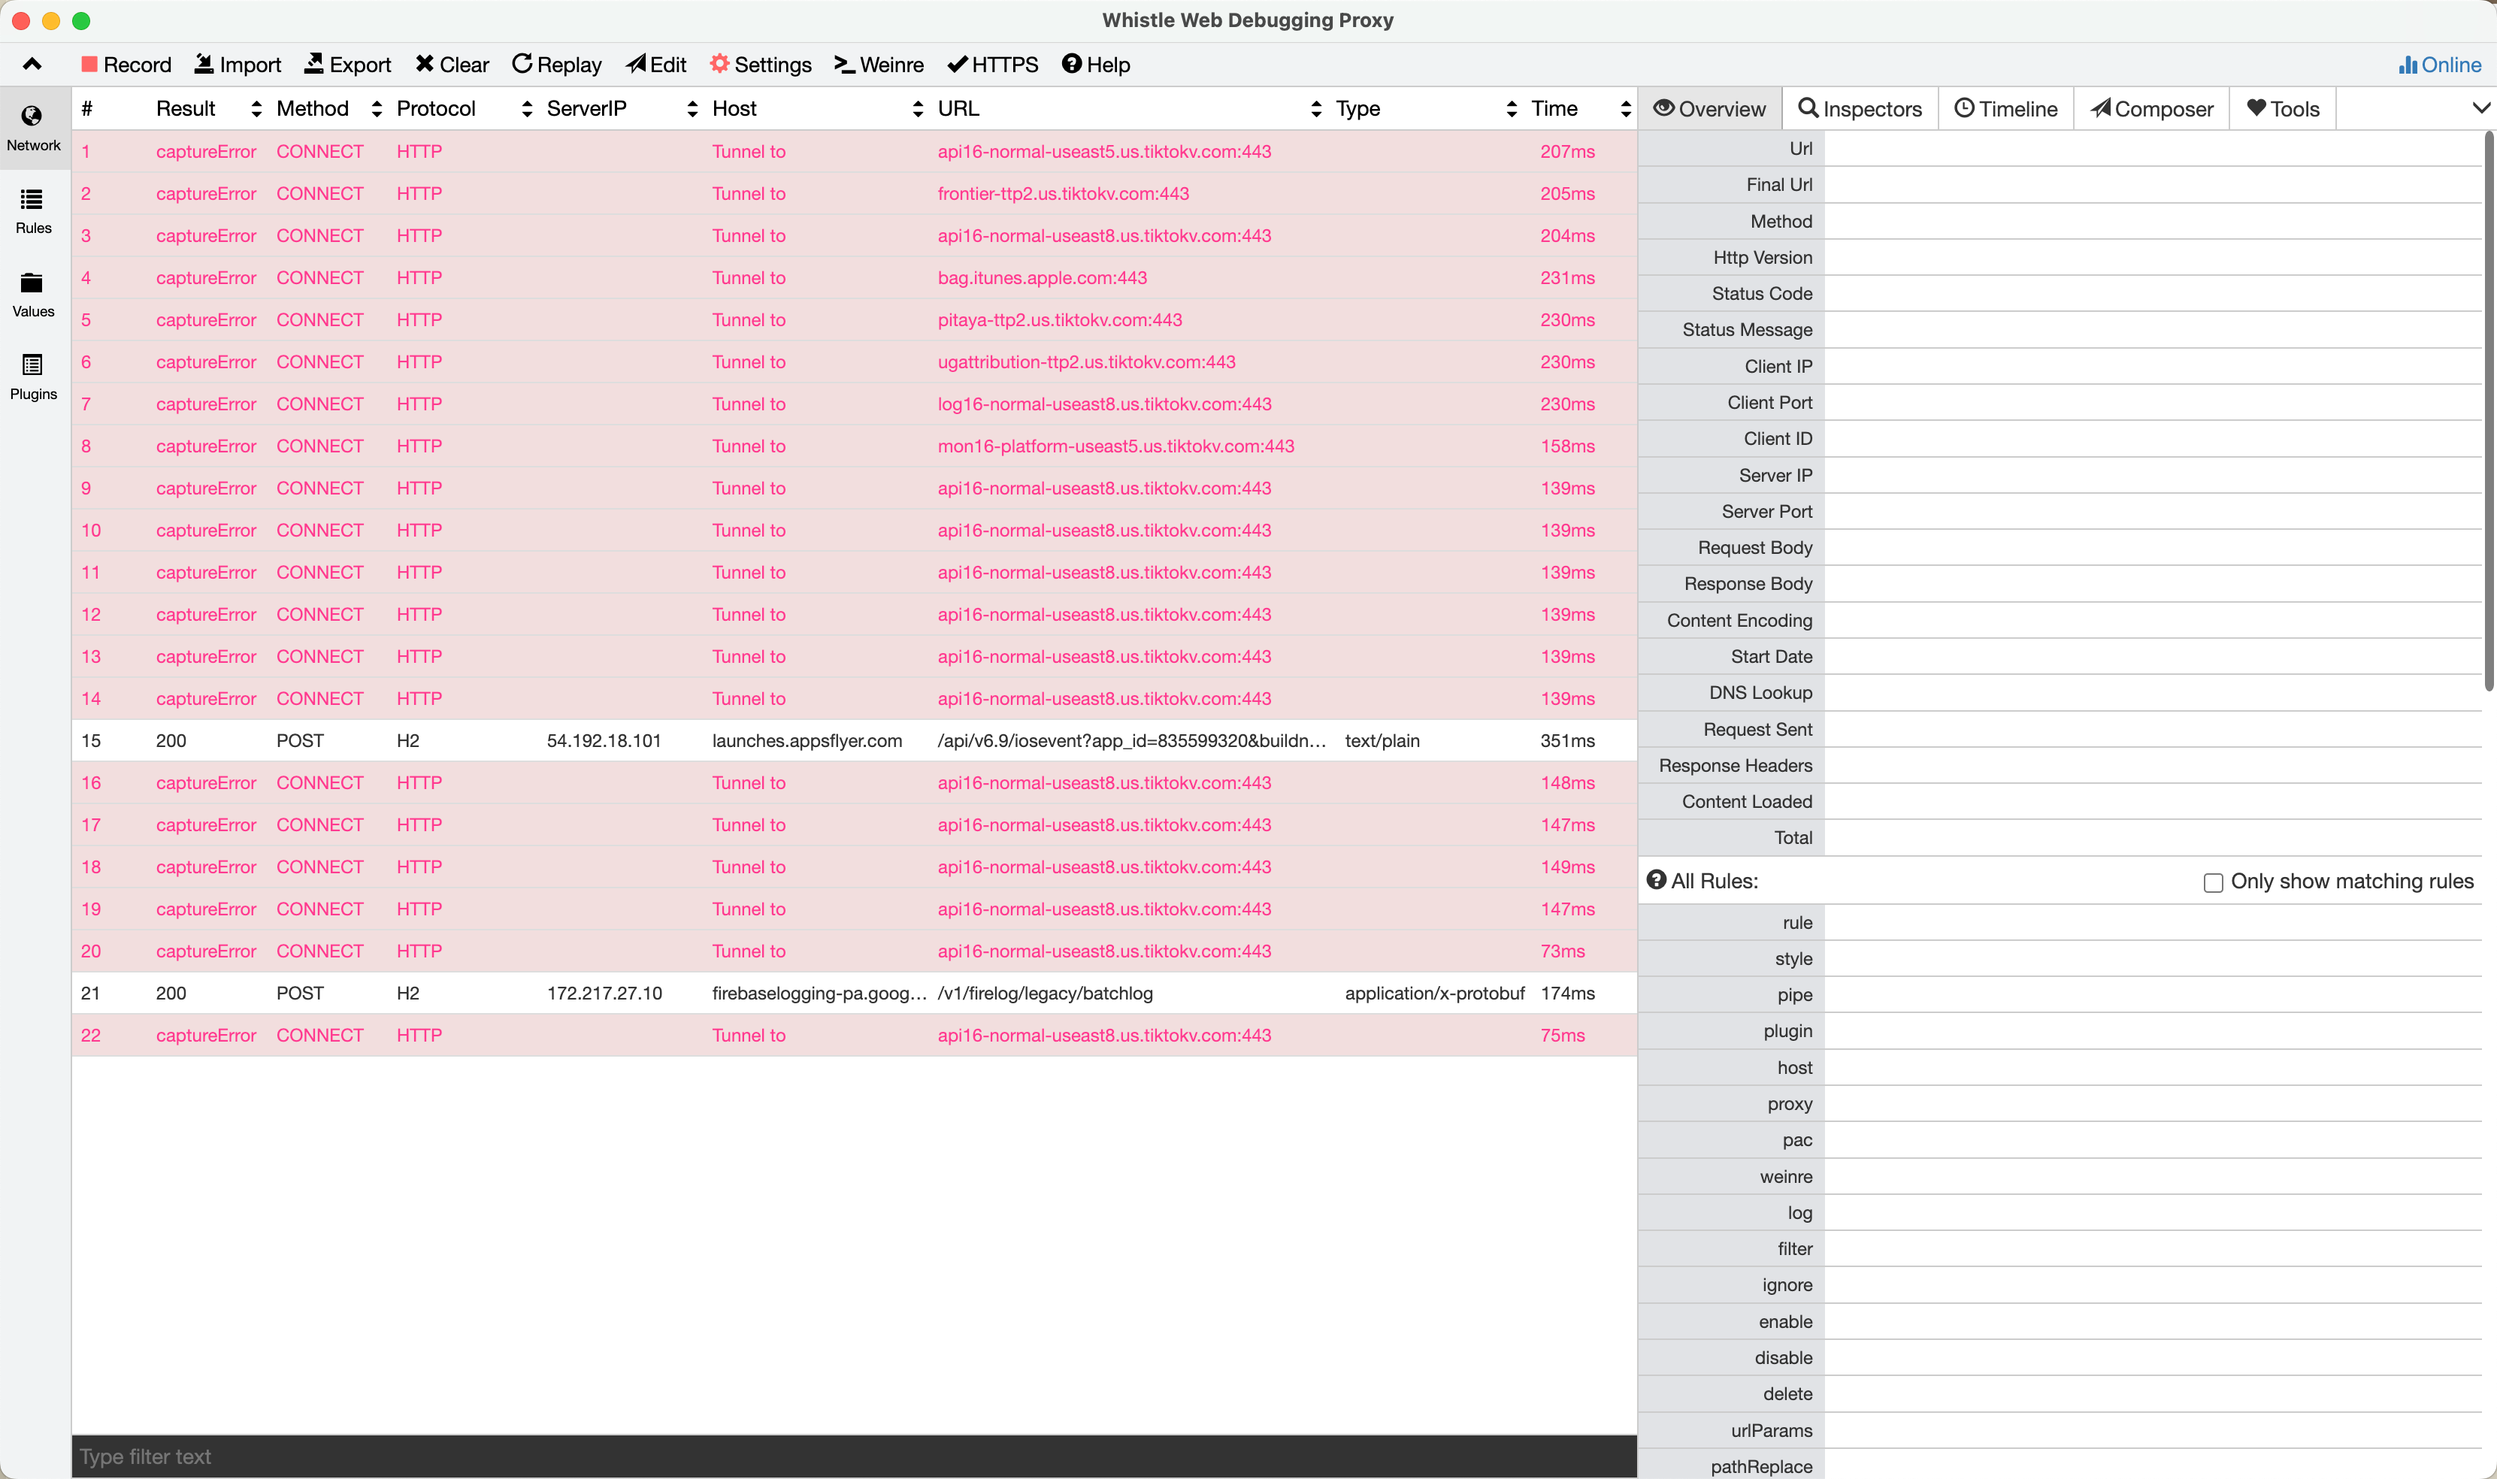Select the Network globe icon

(32, 116)
